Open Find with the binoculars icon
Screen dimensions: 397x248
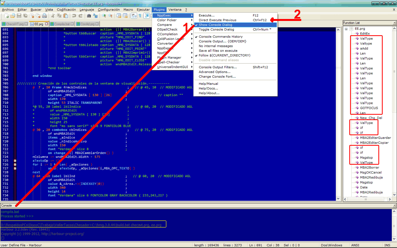pyautogui.click(x=89, y=16)
